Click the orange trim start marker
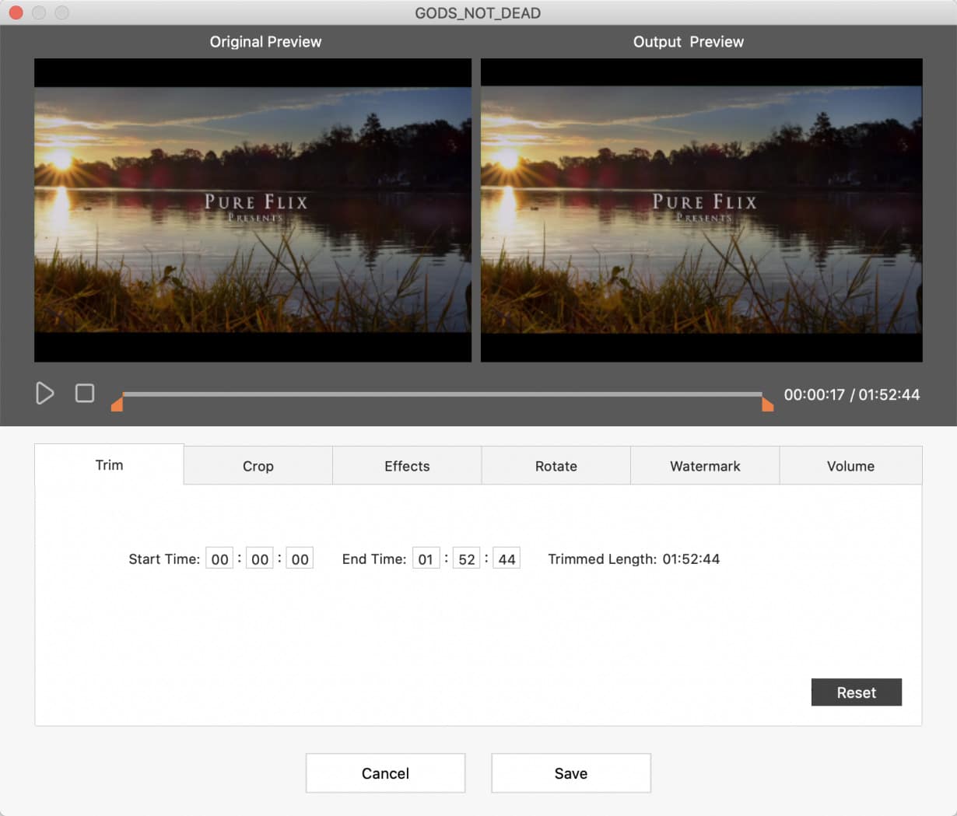 coord(117,403)
